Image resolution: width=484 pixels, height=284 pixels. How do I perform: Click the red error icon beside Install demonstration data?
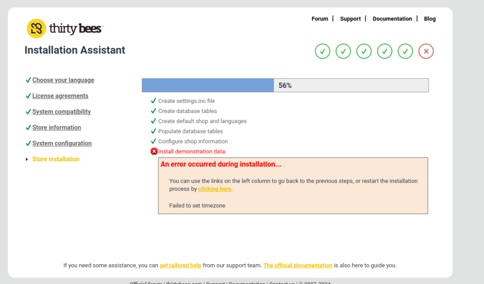point(154,152)
